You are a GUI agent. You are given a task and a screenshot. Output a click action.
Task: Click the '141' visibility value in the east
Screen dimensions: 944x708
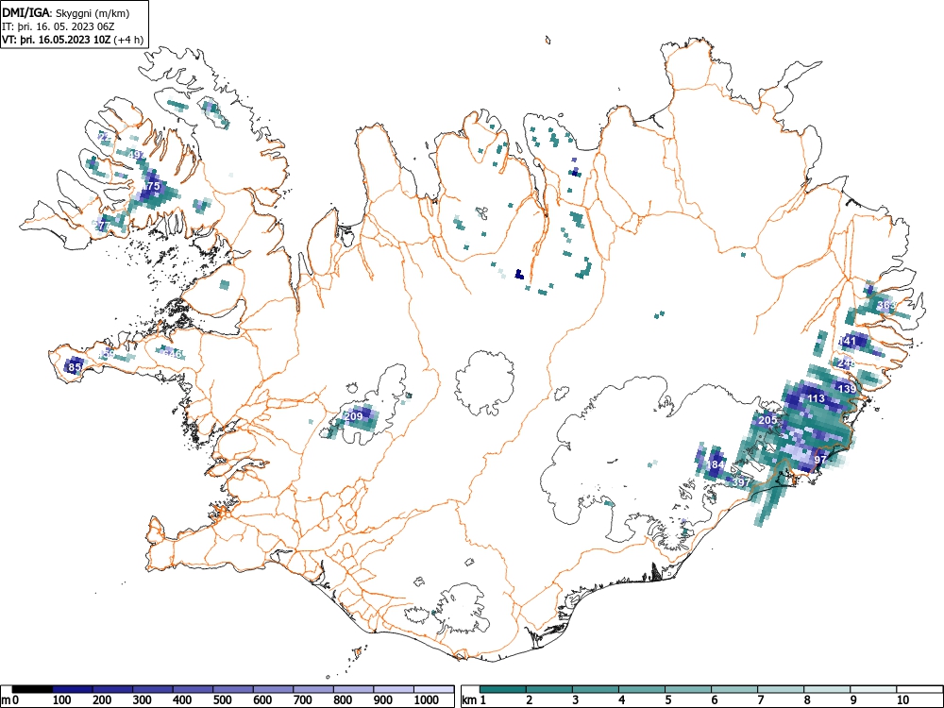coord(847,342)
